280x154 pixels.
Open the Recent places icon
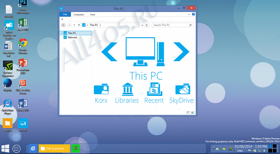pyautogui.click(x=154, y=93)
